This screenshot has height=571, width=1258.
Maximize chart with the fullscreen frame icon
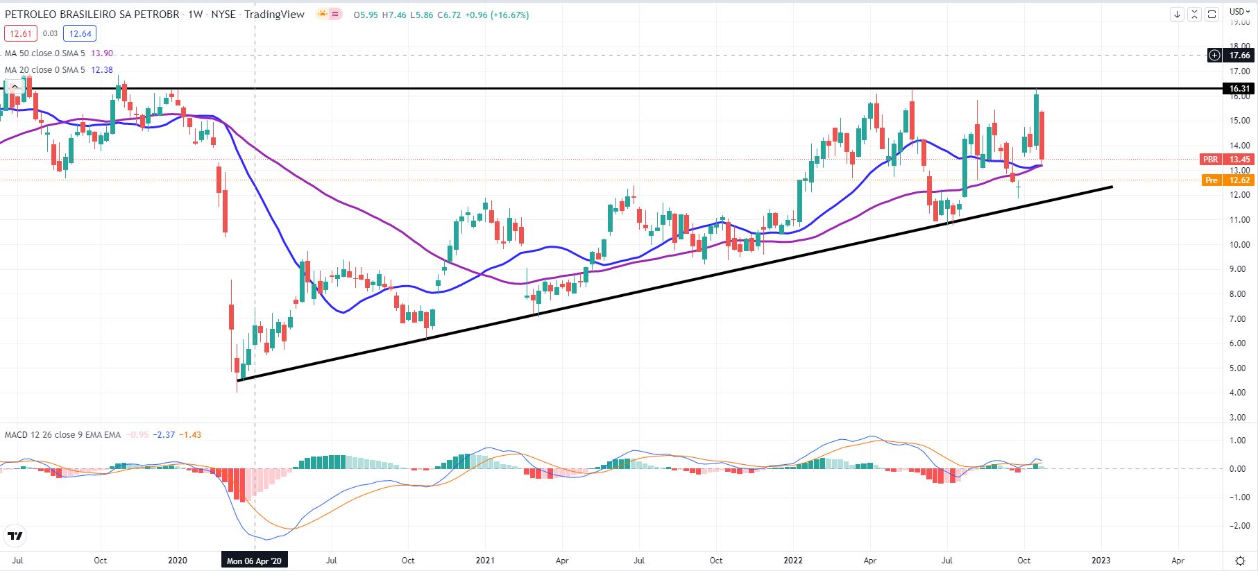click(x=1212, y=14)
